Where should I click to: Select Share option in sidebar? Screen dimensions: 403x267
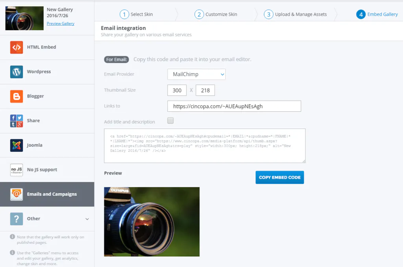(47, 121)
